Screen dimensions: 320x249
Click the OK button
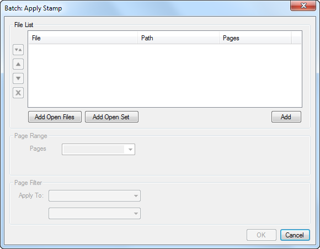pyautogui.click(x=262, y=235)
